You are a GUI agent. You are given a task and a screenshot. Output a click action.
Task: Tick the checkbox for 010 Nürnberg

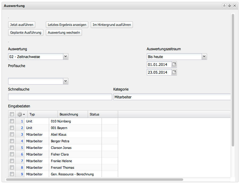[x=12, y=121]
